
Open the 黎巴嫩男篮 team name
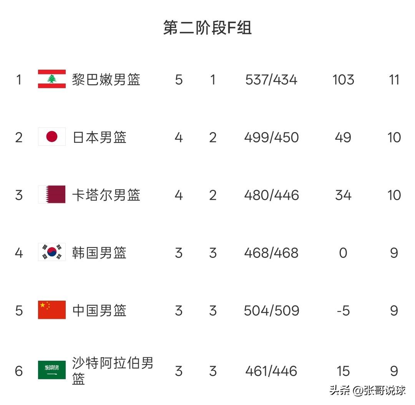click(x=106, y=80)
